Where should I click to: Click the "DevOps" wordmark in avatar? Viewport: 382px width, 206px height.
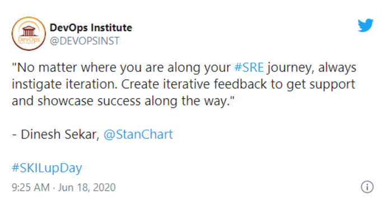tap(29, 39)
